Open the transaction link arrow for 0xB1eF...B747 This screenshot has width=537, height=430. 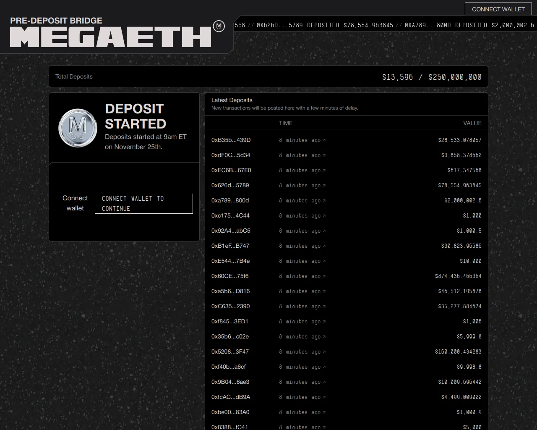[x=324, y=246]
